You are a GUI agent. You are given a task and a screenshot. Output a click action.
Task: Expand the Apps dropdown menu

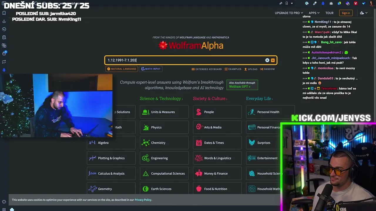point(314,13)
